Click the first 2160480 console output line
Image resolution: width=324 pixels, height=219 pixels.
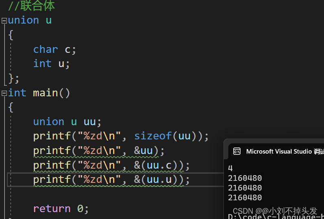(x=245, y=178)
